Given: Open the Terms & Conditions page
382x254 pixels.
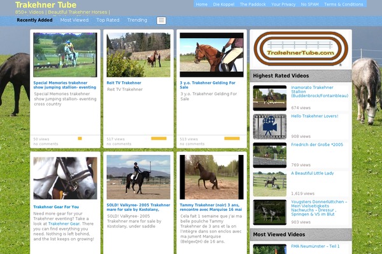Looking at the screenshot, I should click(x=344, y=4).
